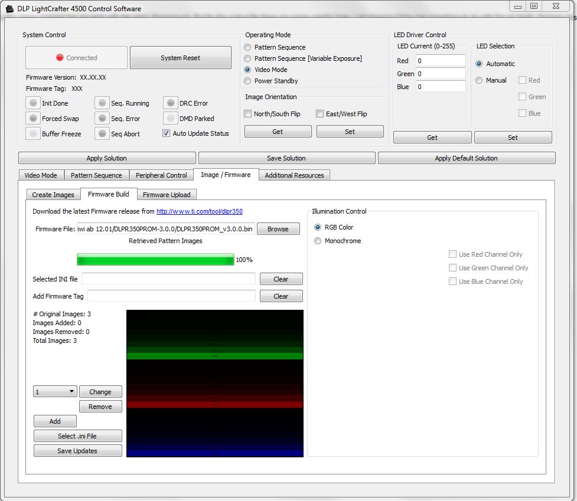Screen dimensions: 577x501
Task: Click Select .ini File button
Action: tap(77, 436)
